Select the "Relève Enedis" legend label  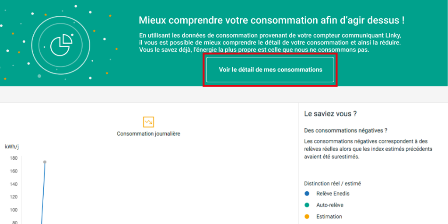(332, 193)
